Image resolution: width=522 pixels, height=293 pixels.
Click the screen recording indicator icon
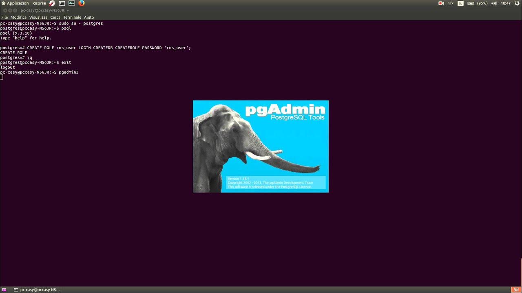pyautogui.click(x=441, y=3)
